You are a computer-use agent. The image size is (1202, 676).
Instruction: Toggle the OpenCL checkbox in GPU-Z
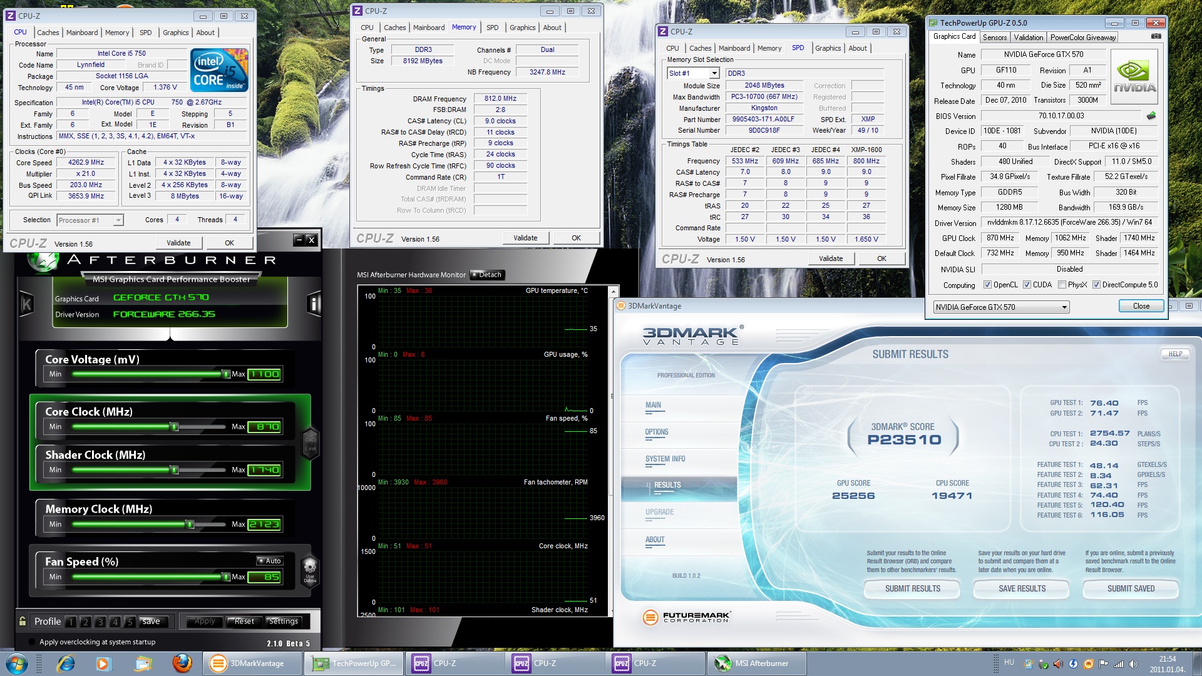tap(987, 285)
